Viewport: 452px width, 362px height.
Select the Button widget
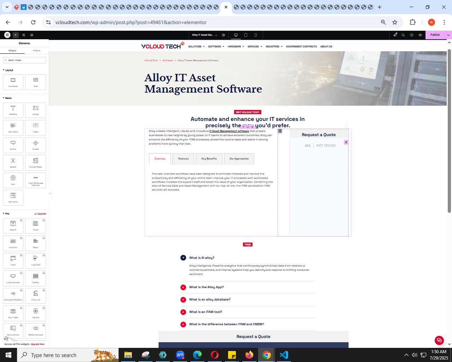point(13,145)
